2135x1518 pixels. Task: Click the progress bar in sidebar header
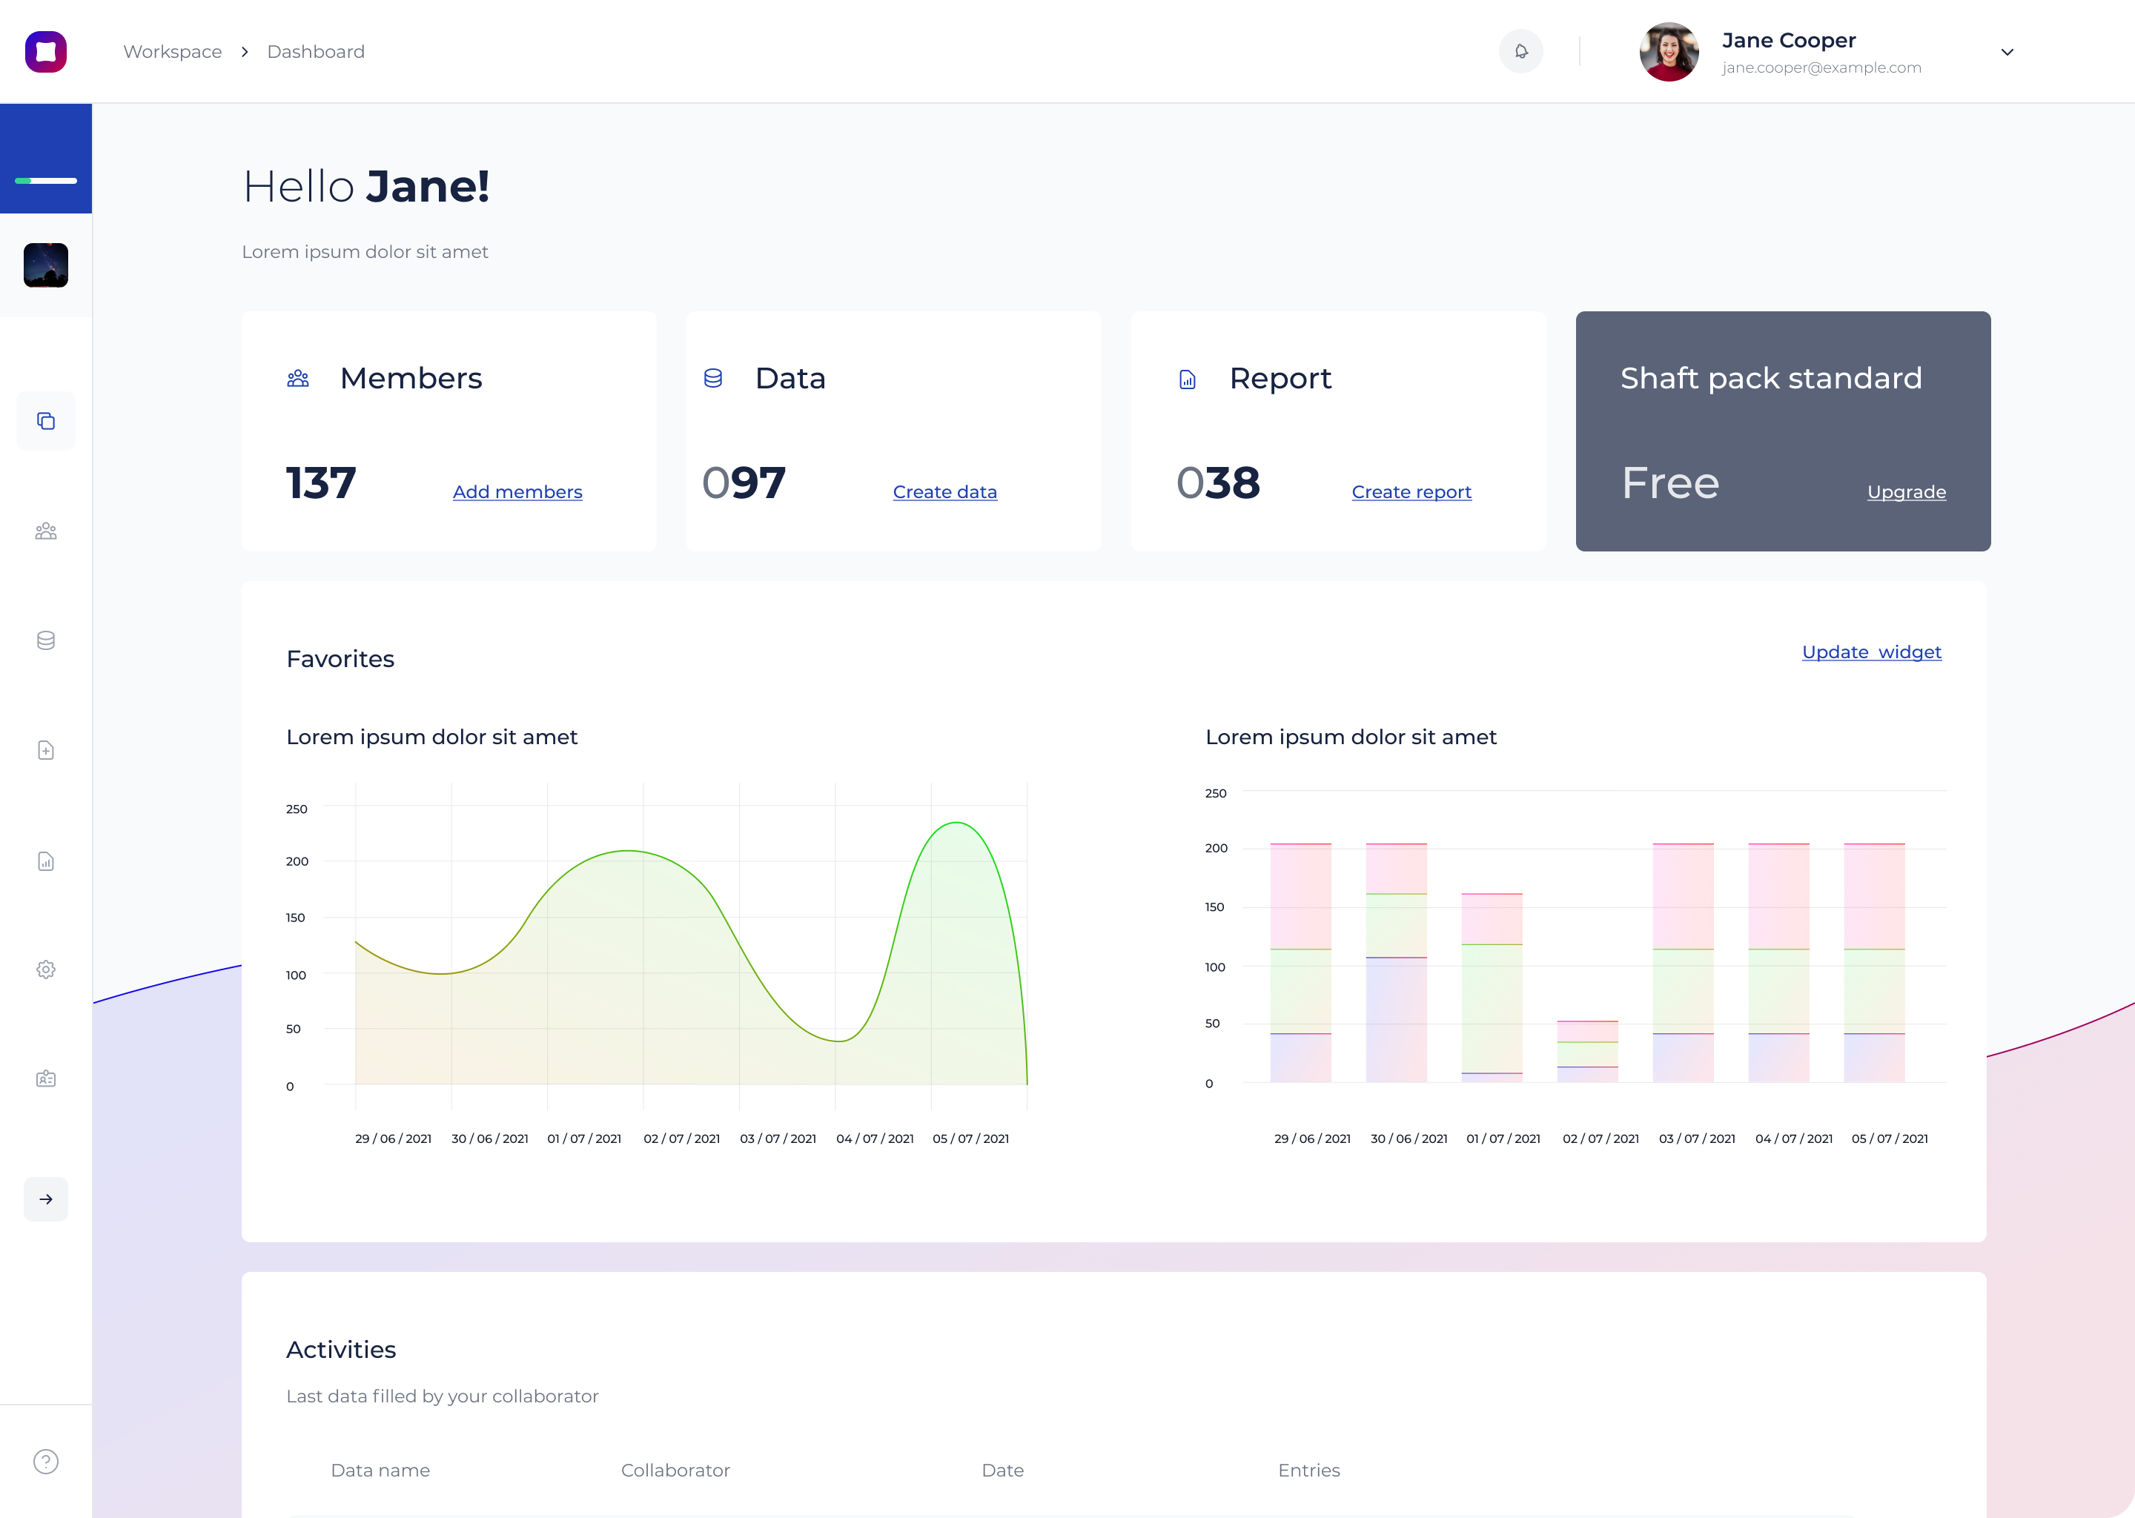pyautogui.click(x=46, y=180)
